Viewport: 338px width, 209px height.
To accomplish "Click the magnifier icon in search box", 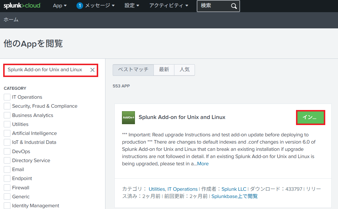I will 234,6.
